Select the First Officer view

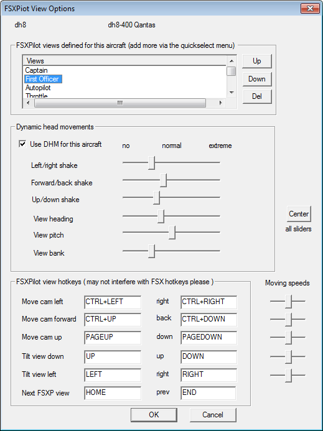(x=43, y=79)
